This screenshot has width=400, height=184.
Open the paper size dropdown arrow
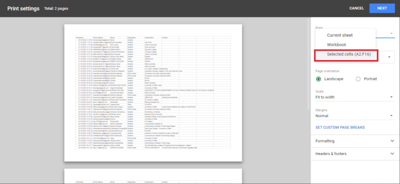tap(389, 57)
